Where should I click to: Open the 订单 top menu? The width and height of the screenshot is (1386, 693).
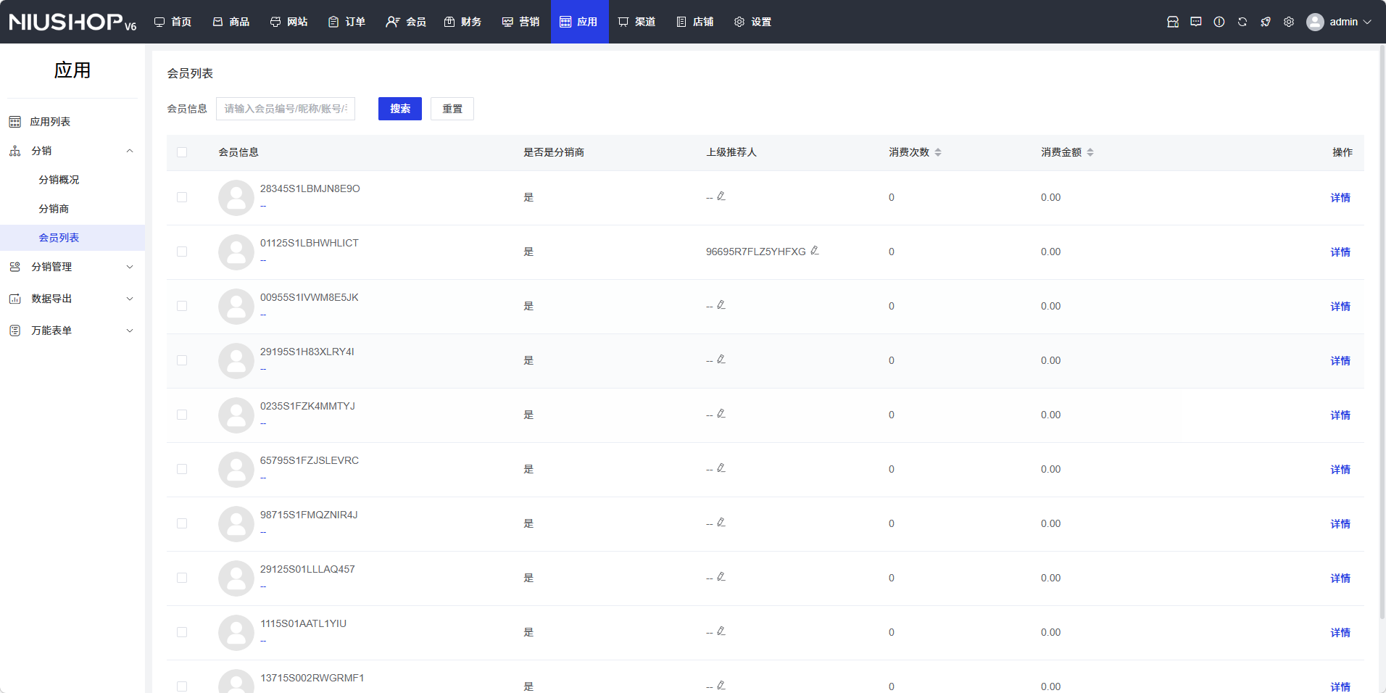[x=346, y=22]
